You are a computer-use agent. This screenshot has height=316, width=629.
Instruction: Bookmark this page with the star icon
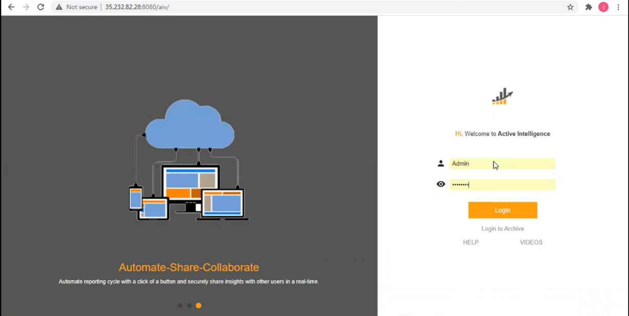pyautogui.click(x=570, y=7)
